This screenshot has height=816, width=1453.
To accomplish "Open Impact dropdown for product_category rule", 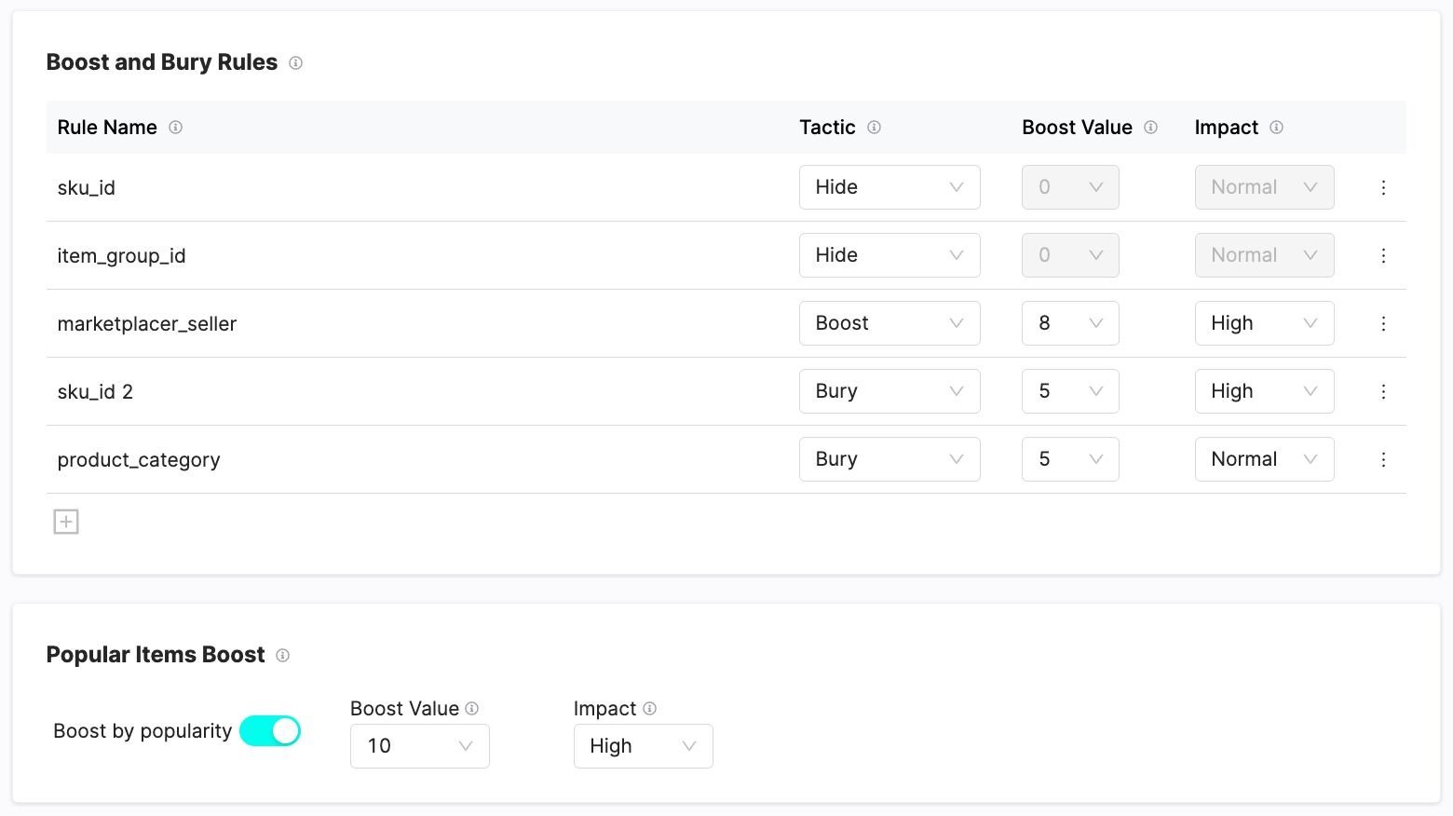I will click(x=1264, y=459).
